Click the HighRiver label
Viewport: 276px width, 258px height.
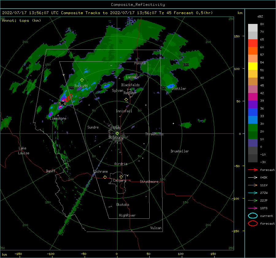tap(127, 216)
